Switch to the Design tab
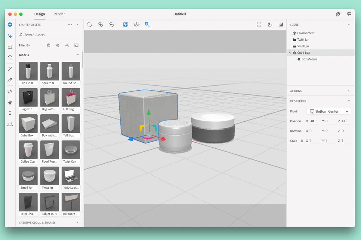 tap(39, 14)
